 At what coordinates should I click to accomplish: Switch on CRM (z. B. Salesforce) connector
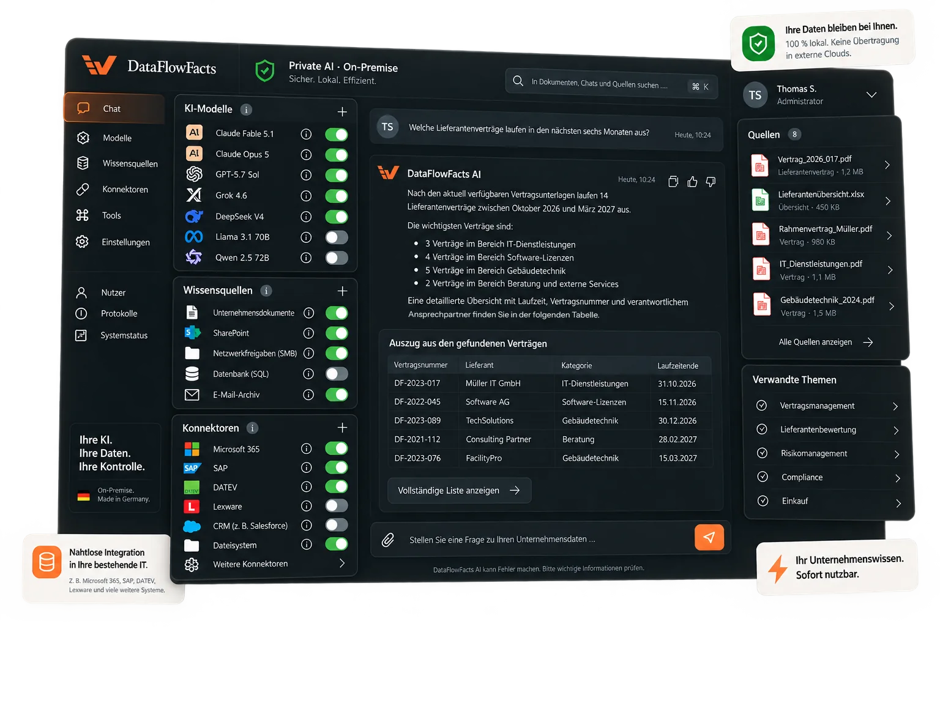tap(337, 525)
